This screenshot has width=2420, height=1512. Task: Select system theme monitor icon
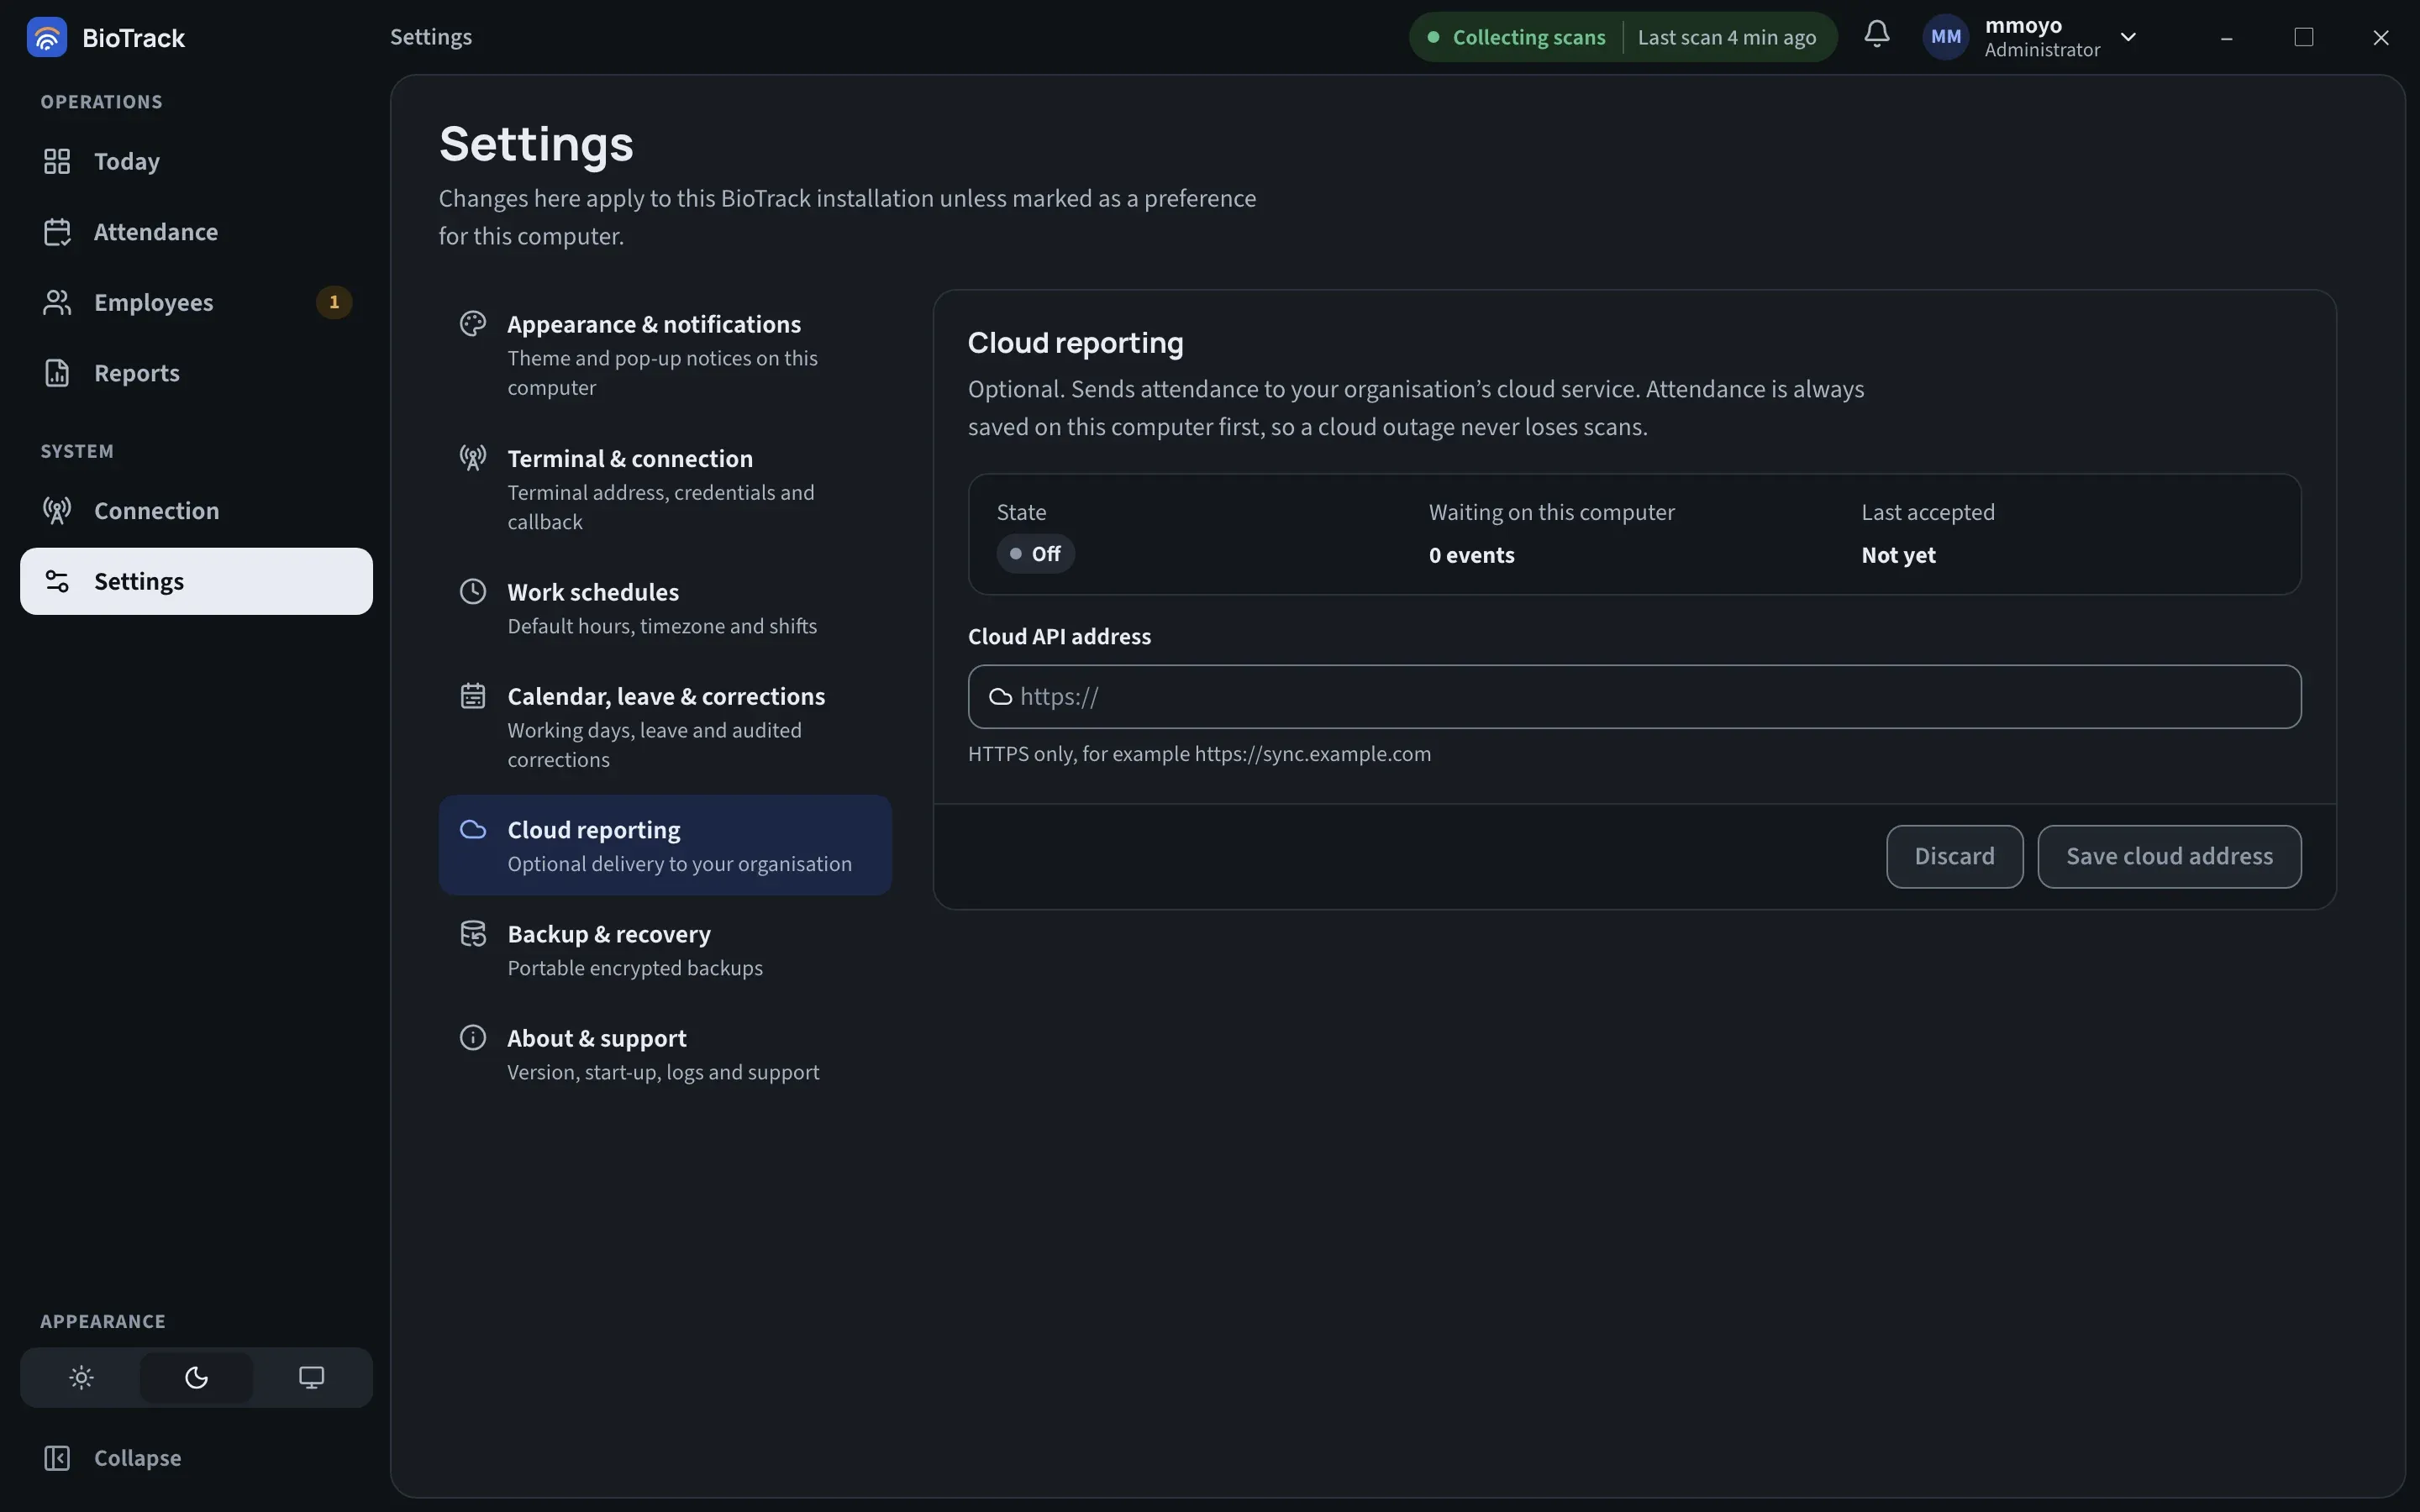coord(311,1377)
